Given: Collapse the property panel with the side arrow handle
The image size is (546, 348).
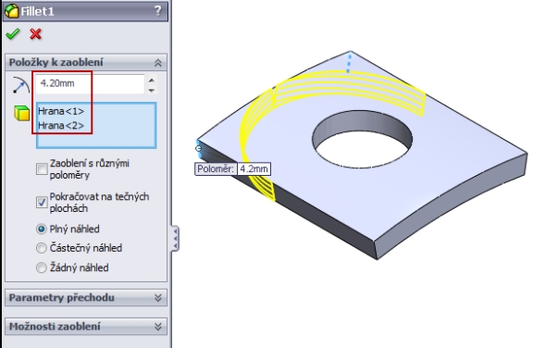Looking at the screenshot, I should click(175, 239).
